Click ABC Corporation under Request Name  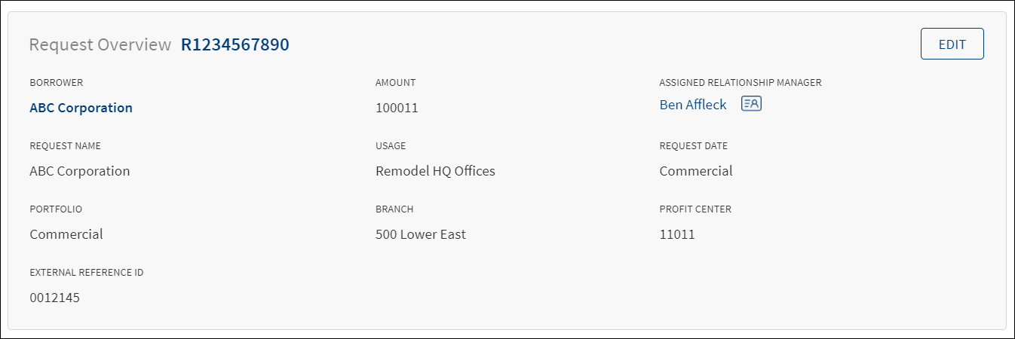80,171
